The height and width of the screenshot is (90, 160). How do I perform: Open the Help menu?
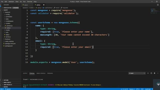click(35, 2)
